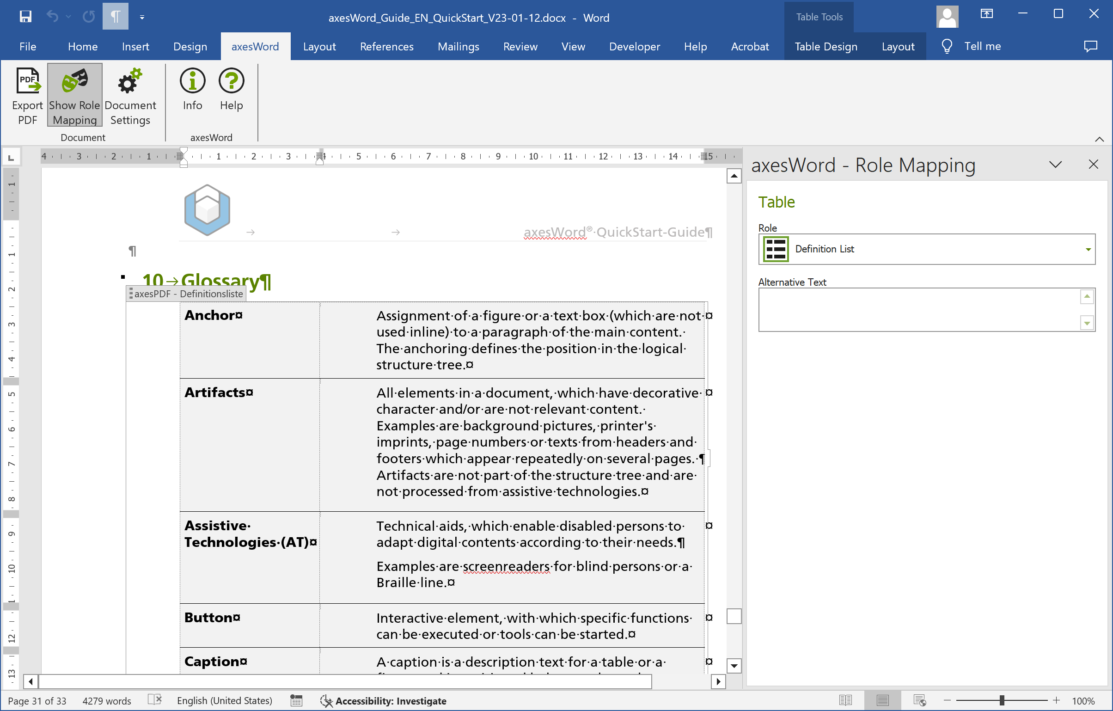This screenshot has width=1113, height=711.
Task: Click Export PDF icon
Action: [x=27, y=96]
